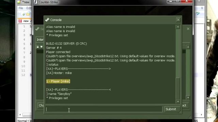The width and height of the screenshot is (218, 122).
Task: Click the '[XA] Hoster: mike' line
Action: pos(59,73)
